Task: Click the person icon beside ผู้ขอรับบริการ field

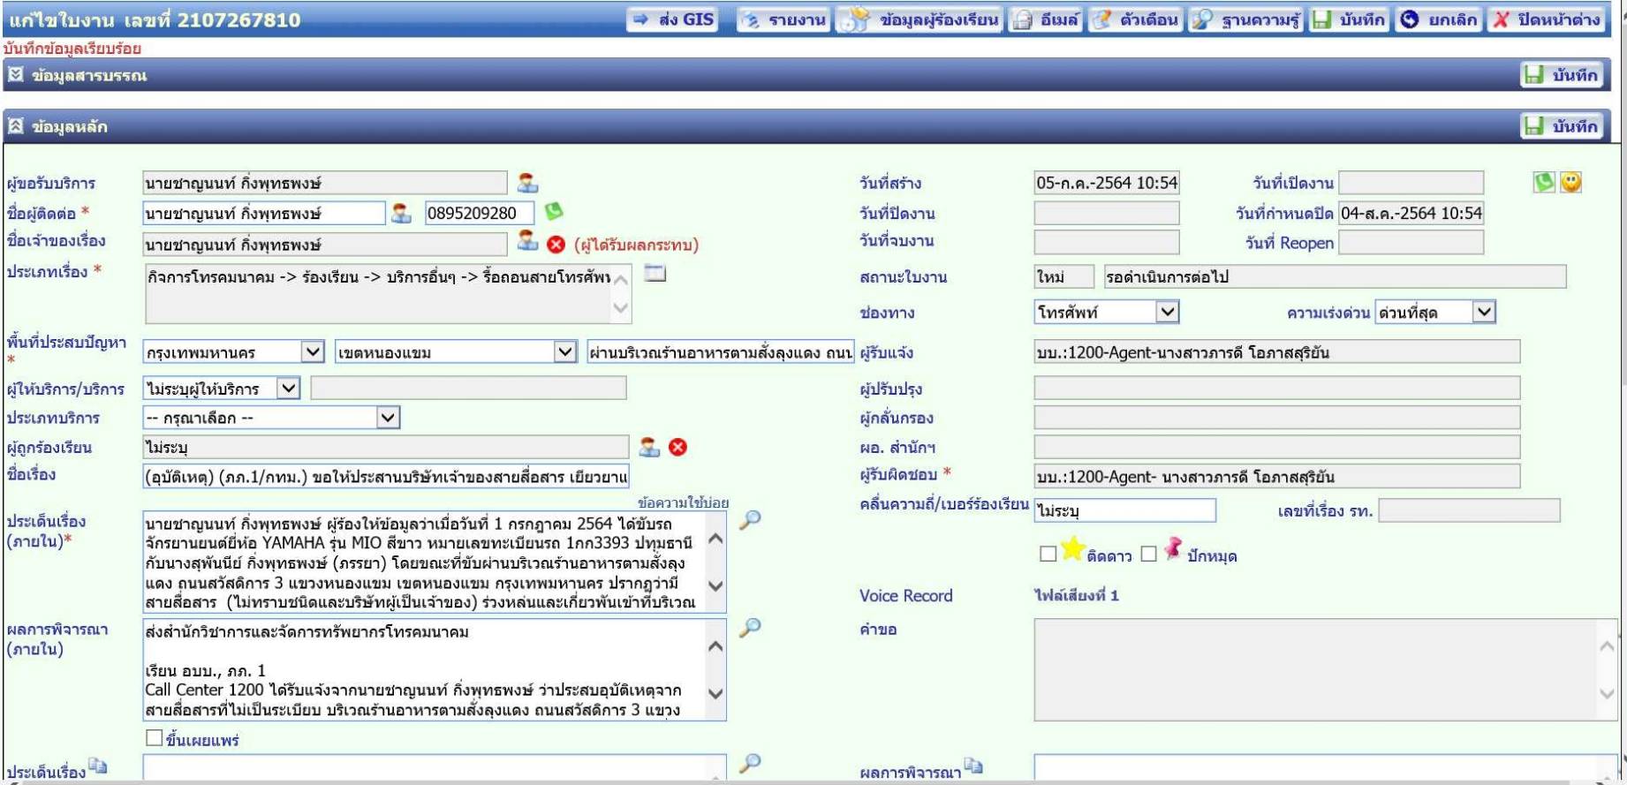Action: [527, 183]
